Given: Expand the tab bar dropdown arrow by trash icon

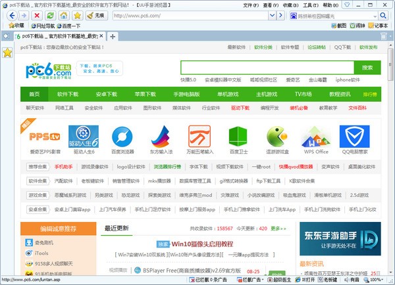Looking at the screenshot, I should coord(390,36).
